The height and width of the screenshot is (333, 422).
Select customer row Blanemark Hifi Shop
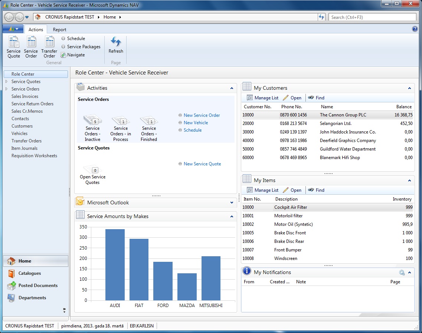(327, 158)
